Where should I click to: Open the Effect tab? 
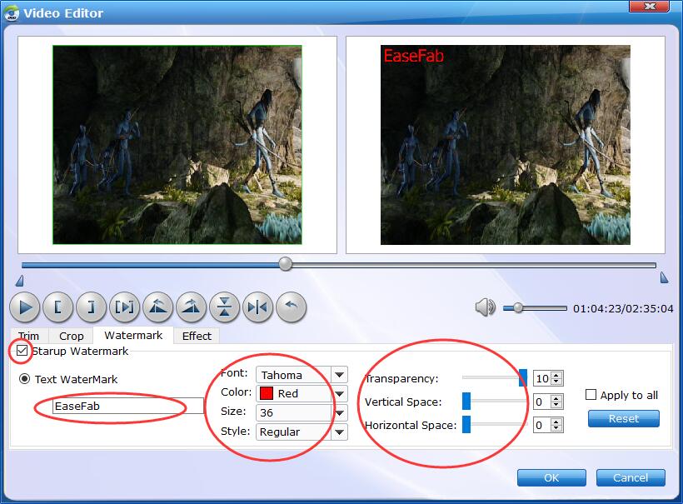tap(197, 336)
